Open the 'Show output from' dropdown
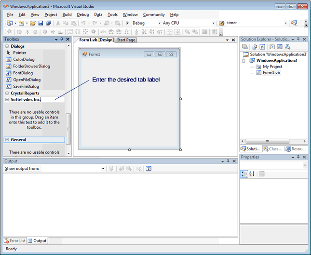The width and height of the screenshot is (311, 255). coord(103,169)
